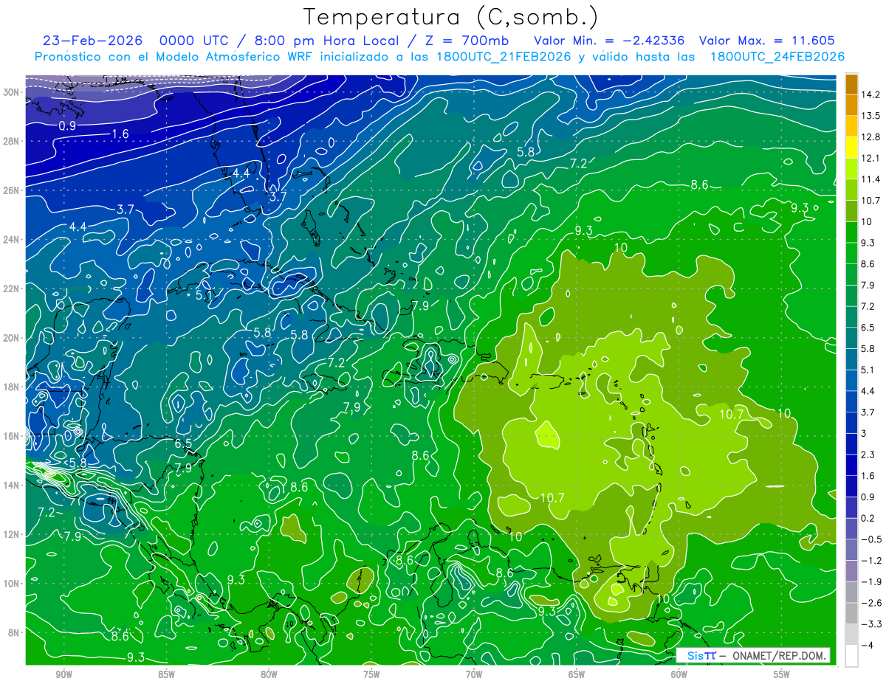The width and height of the screenshot is (886, 684).
Task: Click the -3.3 color scale label
Action: (870, 624)
